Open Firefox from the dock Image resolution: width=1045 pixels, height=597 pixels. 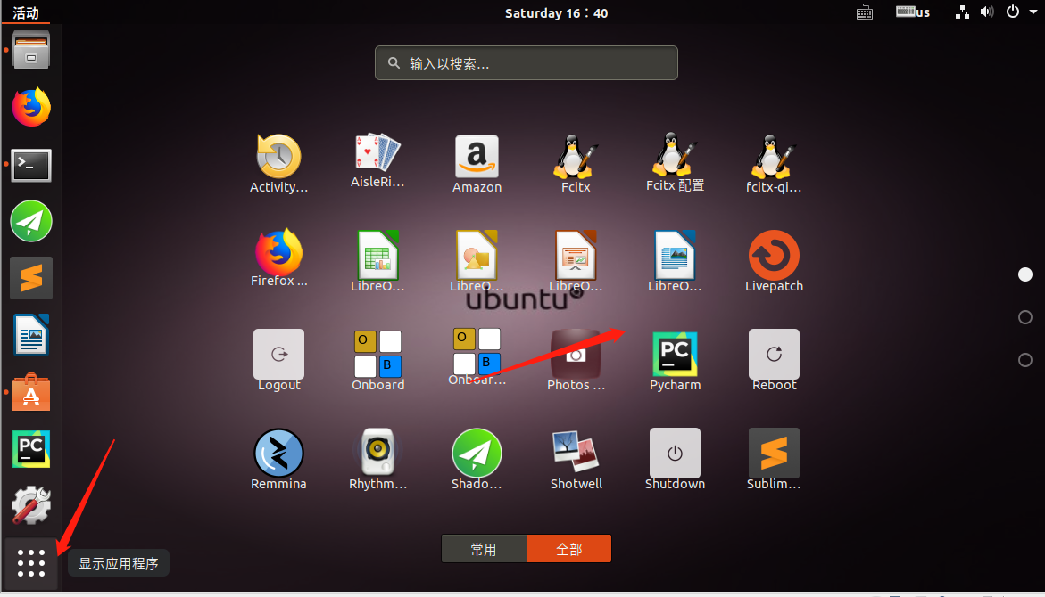click(30, 107)
